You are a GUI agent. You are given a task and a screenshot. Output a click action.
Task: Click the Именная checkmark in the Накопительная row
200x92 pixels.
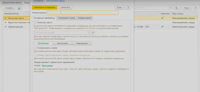(162, 27)
